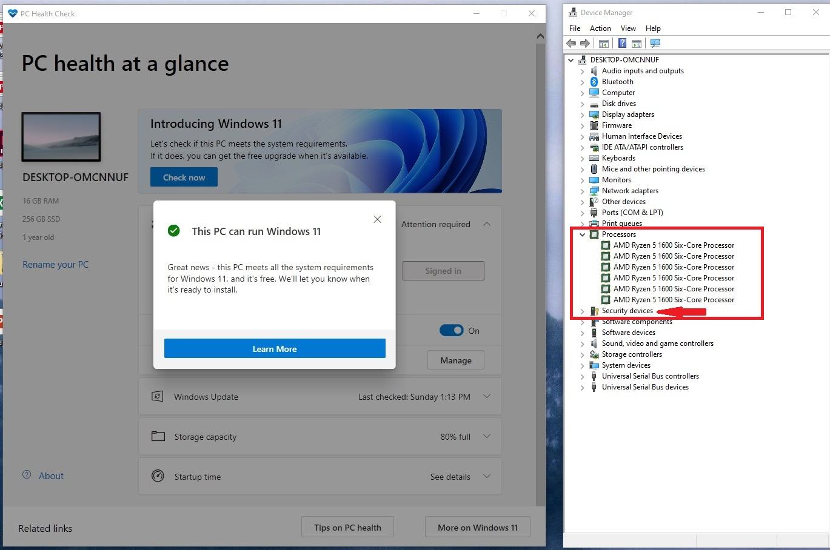Click the Scan for hardware changes icon

point(655,43)
